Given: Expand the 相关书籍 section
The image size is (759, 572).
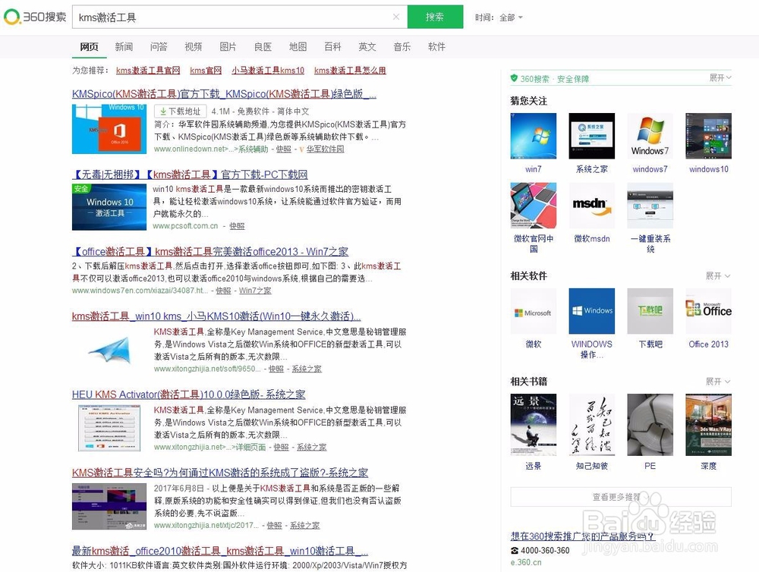Looking at the screenshot, I should [x=718, y=382].
